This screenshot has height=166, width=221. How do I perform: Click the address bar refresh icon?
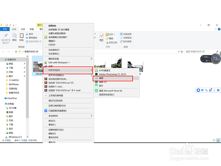182,52
